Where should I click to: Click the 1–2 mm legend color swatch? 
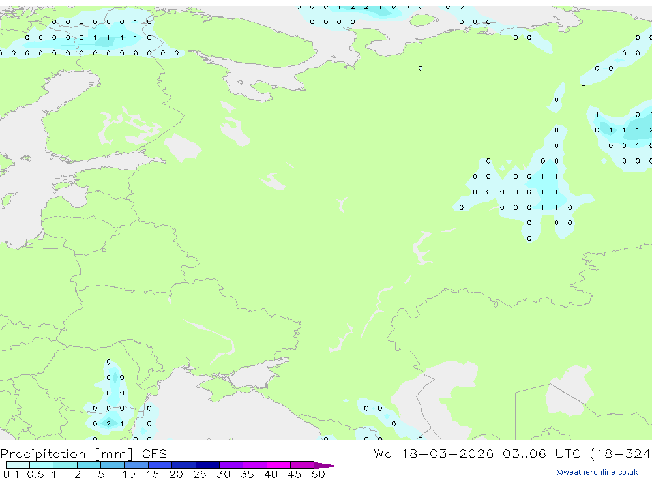click(65, 465)
